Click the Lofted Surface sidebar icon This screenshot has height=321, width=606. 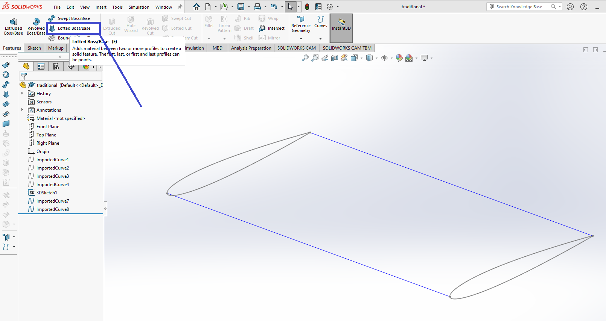[x=6, y=95]
